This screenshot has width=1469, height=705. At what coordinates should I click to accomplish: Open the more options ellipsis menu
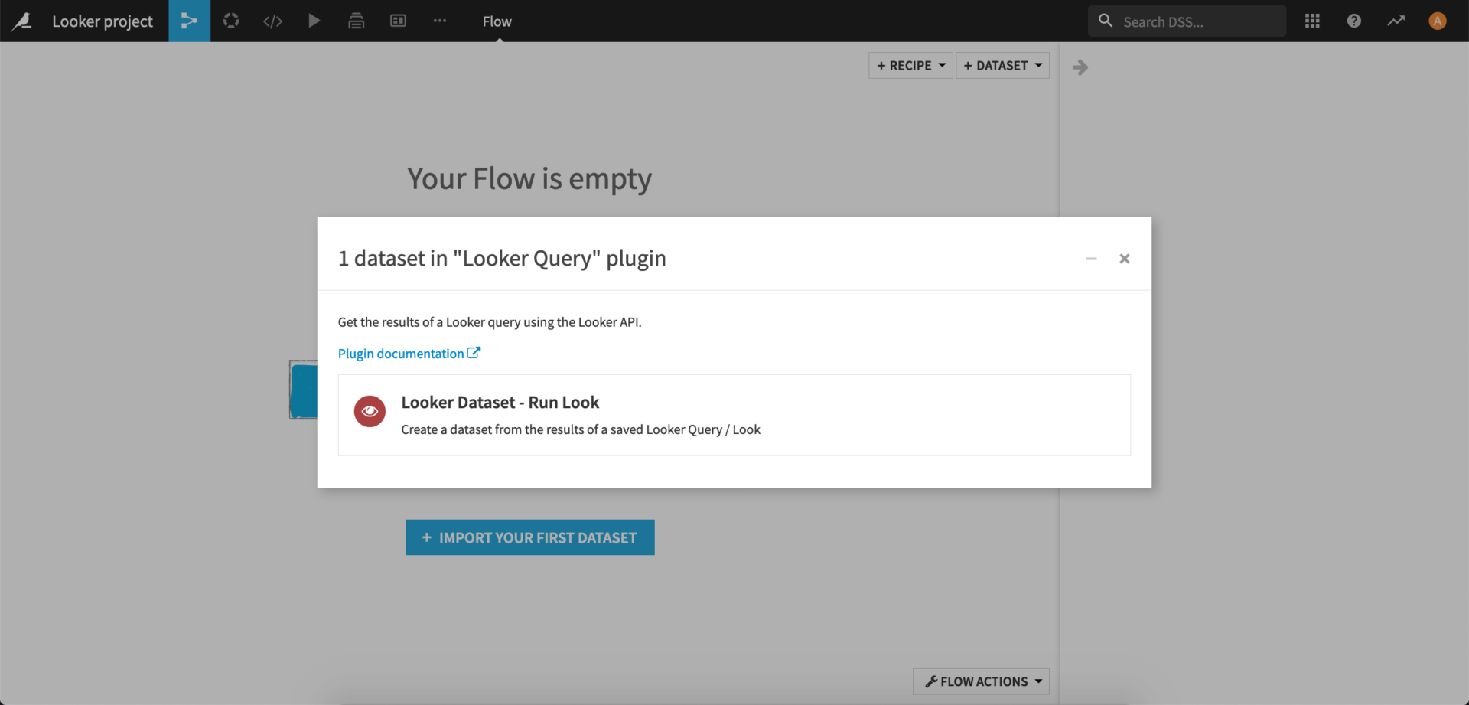click(x=439, y=21)
